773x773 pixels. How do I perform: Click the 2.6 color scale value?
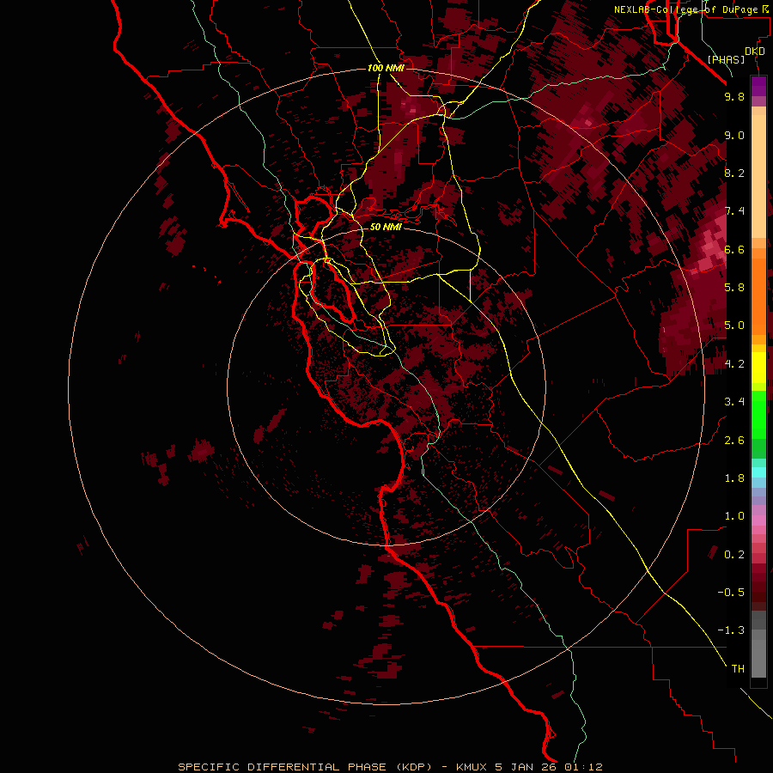tap(734, 441)
